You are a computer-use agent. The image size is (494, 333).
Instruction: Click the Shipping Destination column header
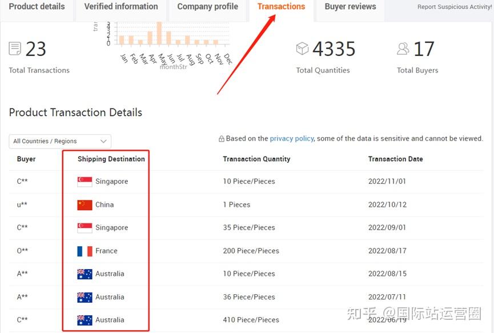tap(111, 159)
